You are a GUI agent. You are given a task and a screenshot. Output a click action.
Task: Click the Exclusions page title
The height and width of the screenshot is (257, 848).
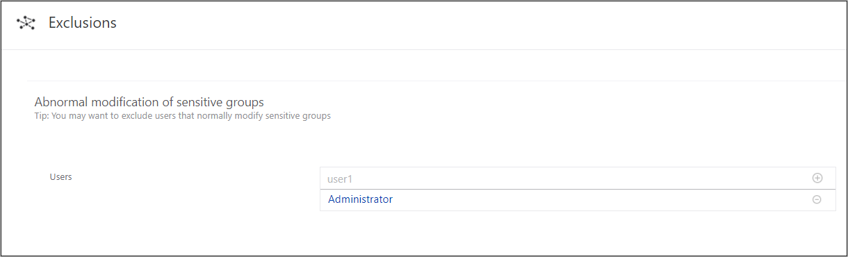pyautogui.click(x=83, y=23)
